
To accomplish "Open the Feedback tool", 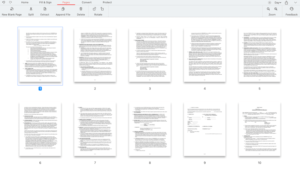I will click(x=291, y=9).
